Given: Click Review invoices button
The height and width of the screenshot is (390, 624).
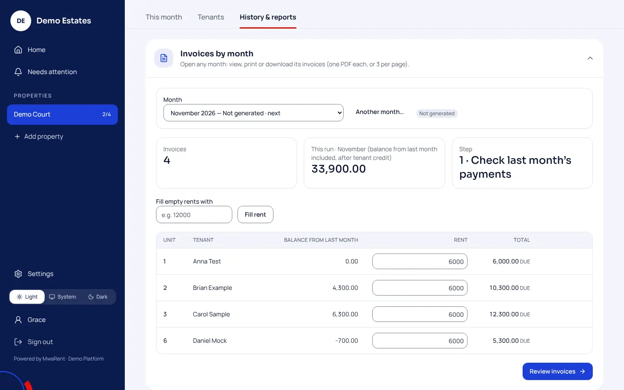Looking at the screenshot, I should coord(558,371).
